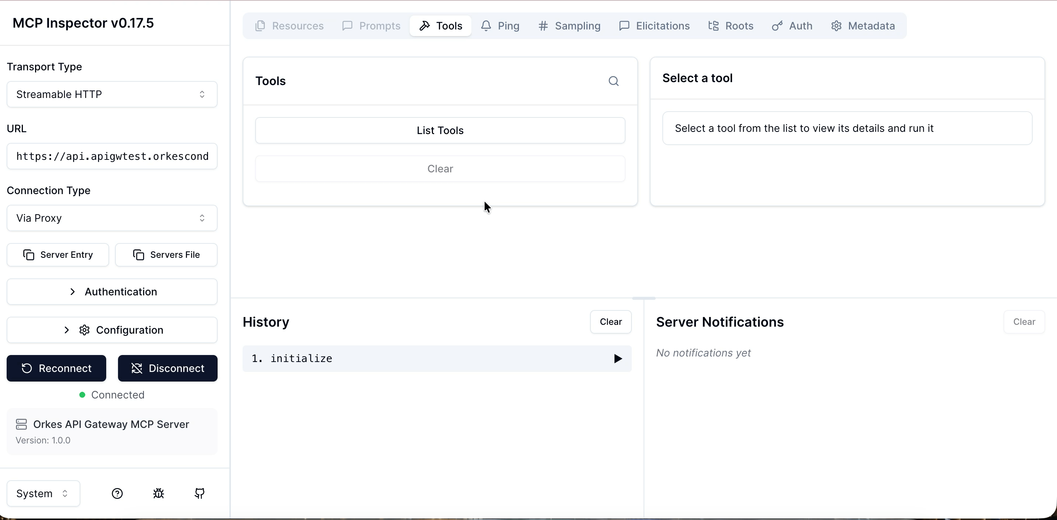Open the Connection Type Via Proxy dropdown
The width and height of the screenshot is (1057, 520).
tap(111, 218)
